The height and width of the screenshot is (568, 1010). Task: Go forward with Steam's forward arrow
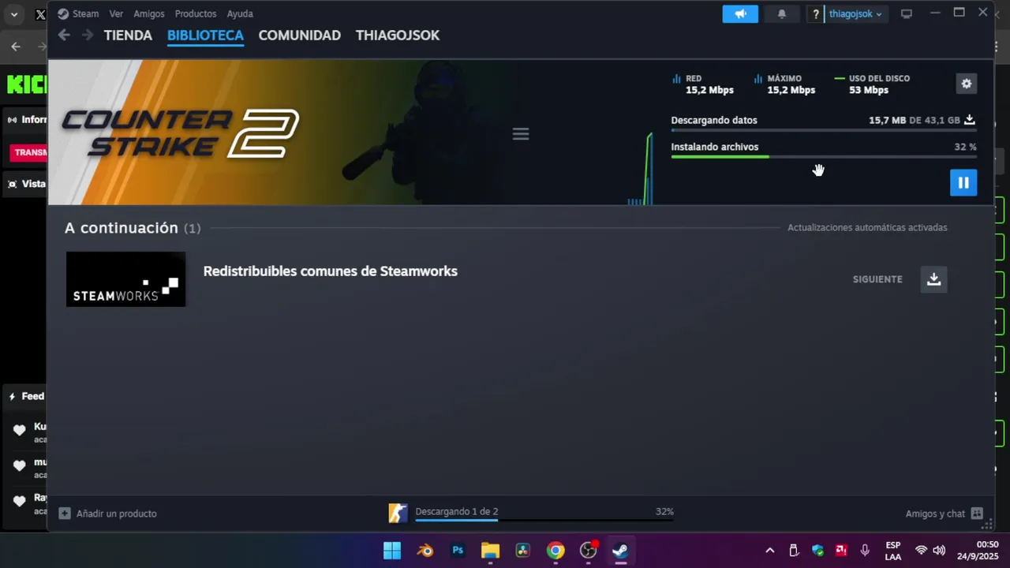pyautogui.click(x=88, y=35)
